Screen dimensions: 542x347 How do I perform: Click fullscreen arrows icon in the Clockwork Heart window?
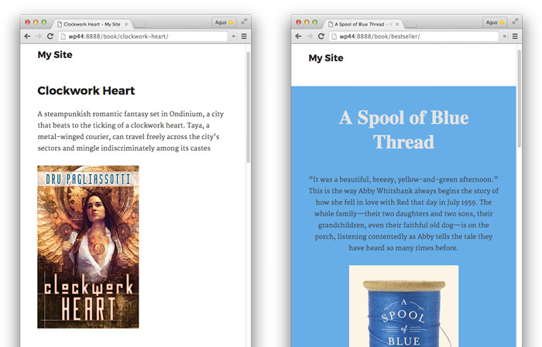[x=244, y=22]
